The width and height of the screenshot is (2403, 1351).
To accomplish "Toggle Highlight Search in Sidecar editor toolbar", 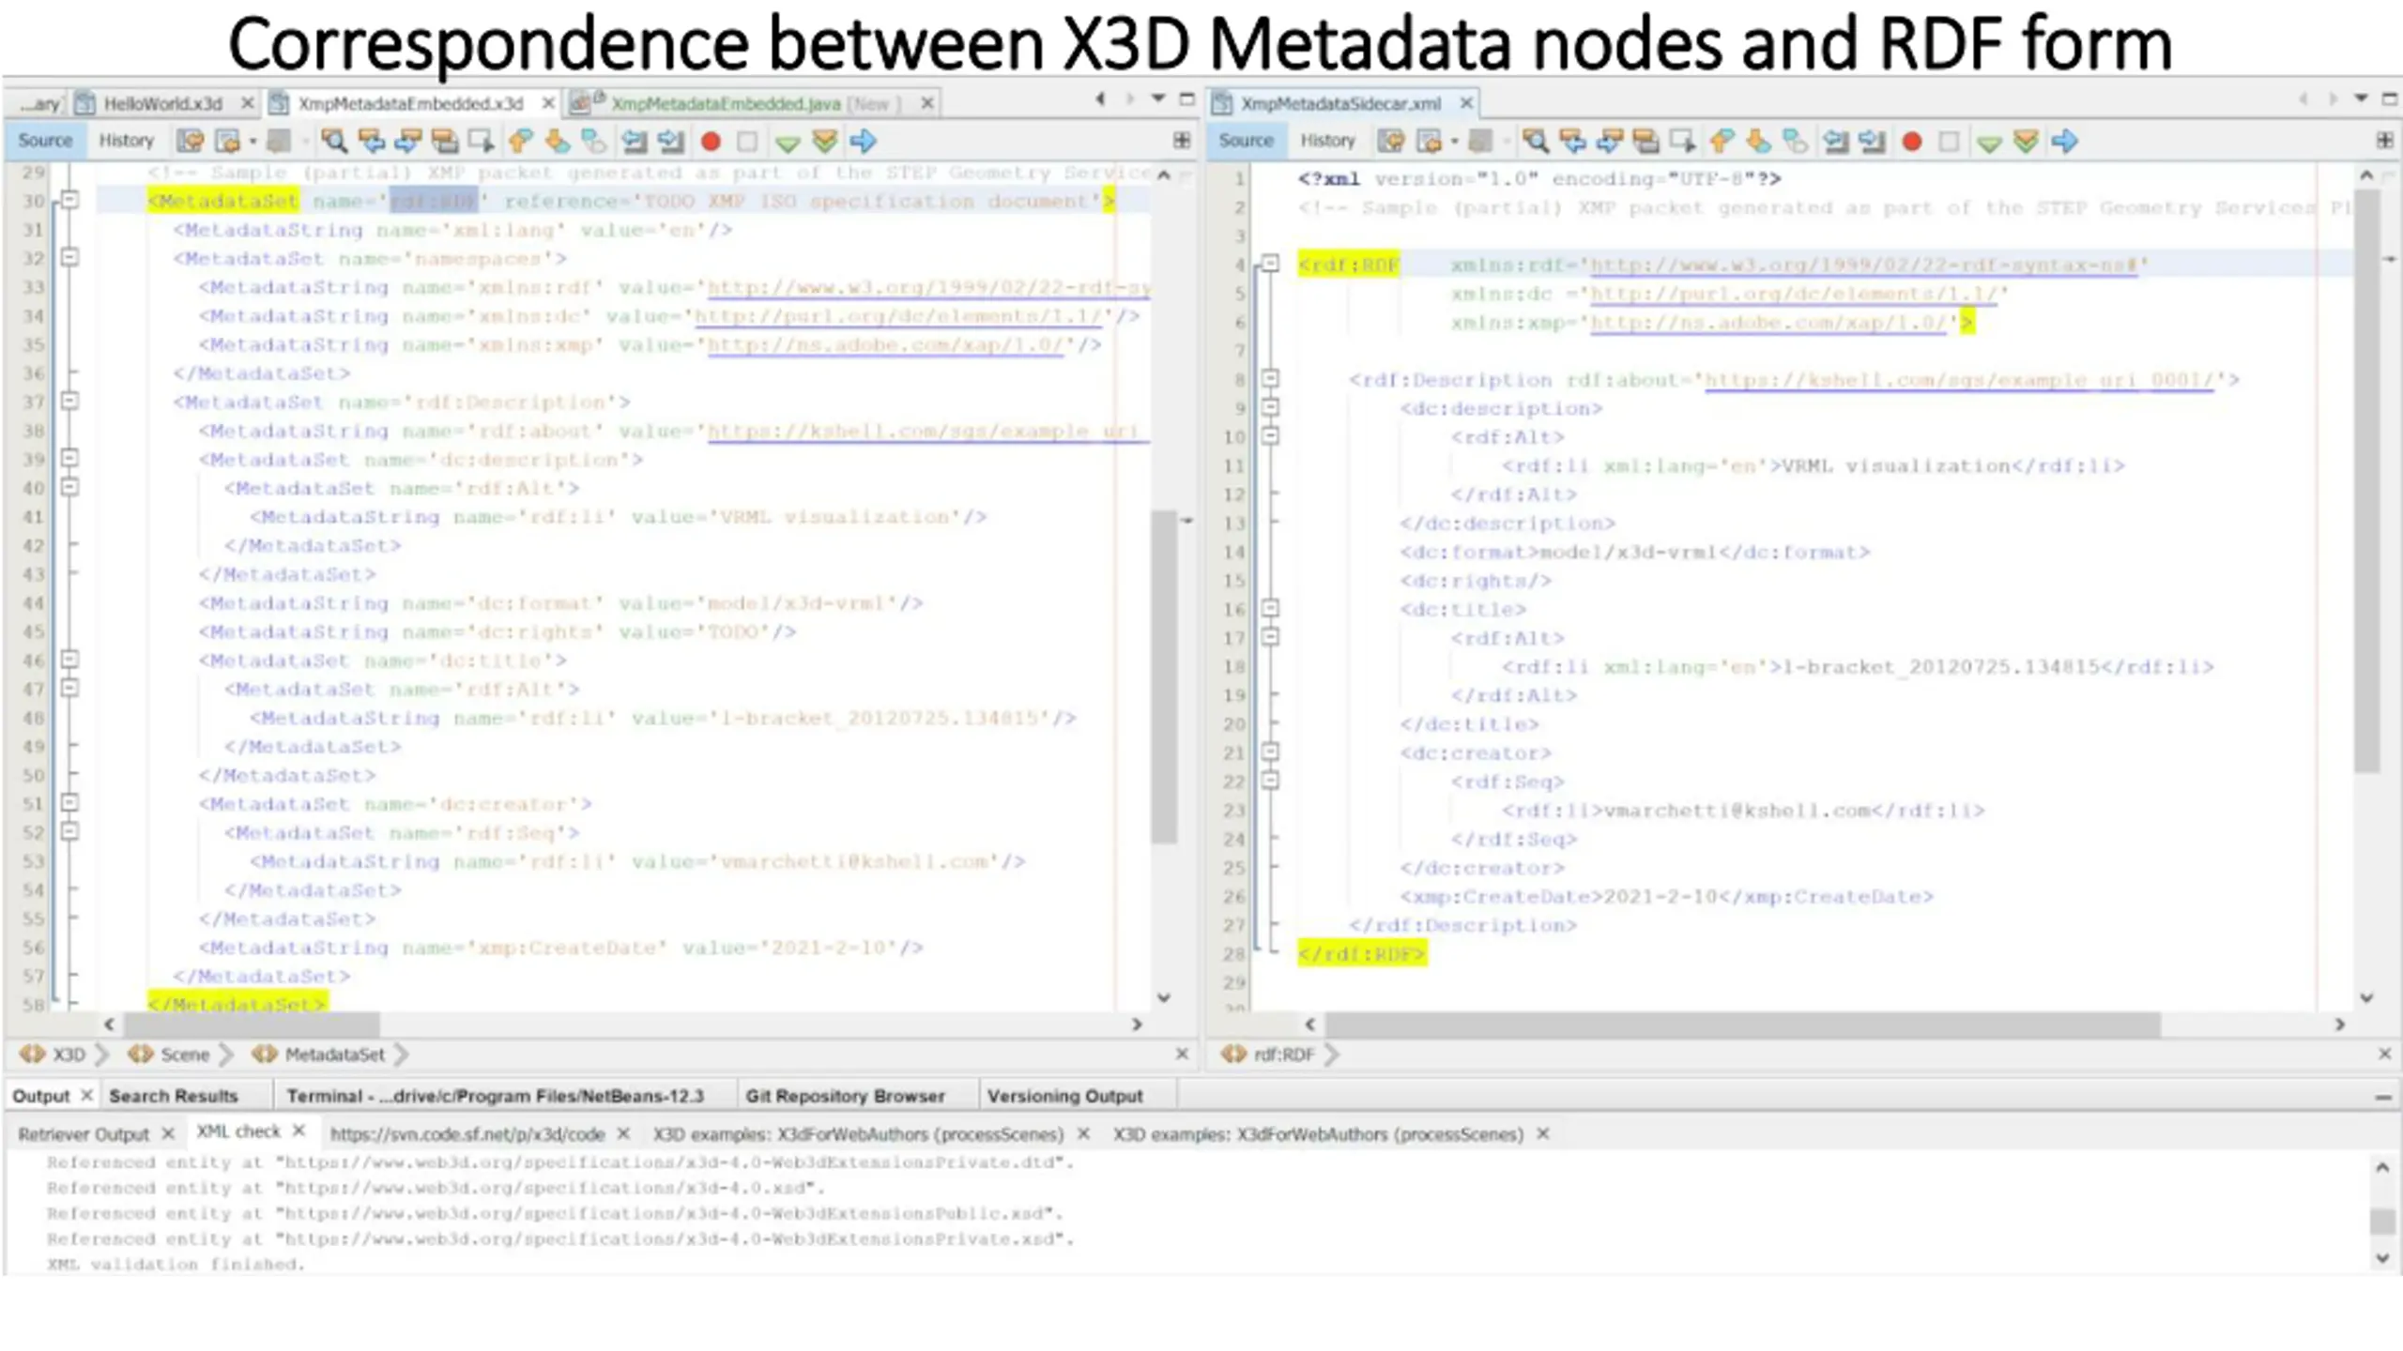I will (1646, 141).
